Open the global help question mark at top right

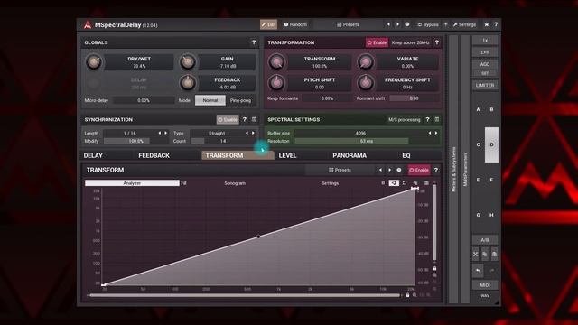496,24
